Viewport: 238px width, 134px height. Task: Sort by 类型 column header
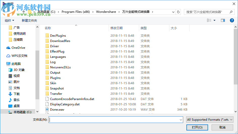click(x=144, y=28)
